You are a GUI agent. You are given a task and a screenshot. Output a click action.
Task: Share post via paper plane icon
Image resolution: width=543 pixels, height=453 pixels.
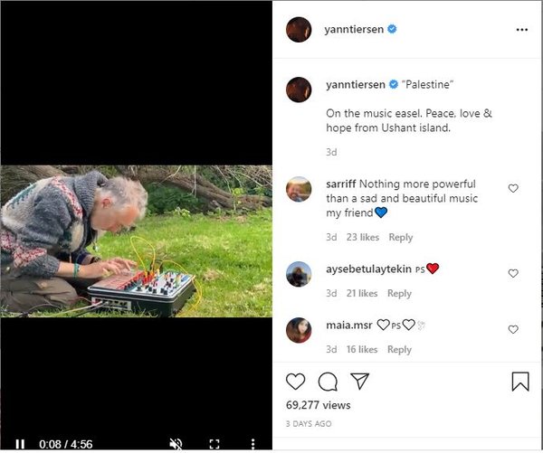point(359,382)
